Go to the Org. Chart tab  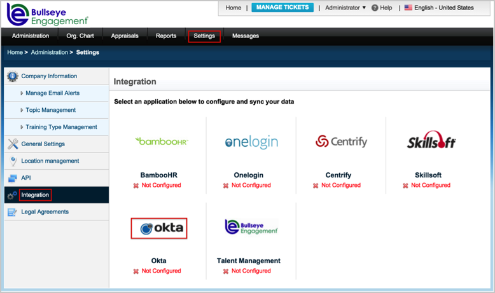click(80, 36)
